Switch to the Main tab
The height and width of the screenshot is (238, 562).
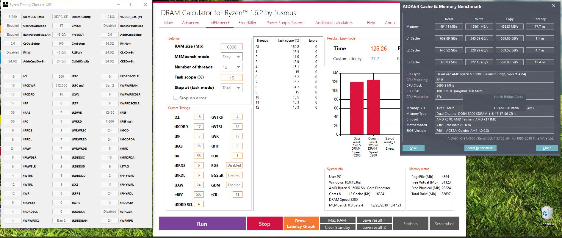coord(169,23)
